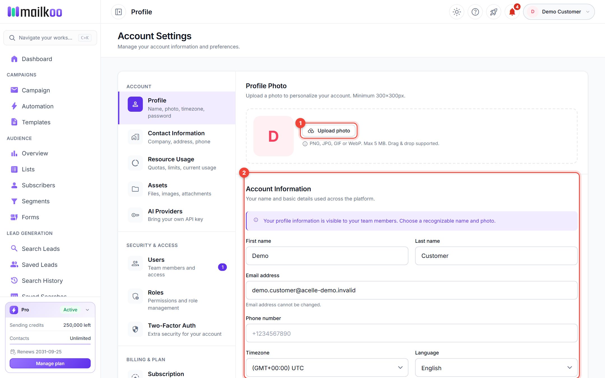Click the Users count badge 1

pos(222,267)
